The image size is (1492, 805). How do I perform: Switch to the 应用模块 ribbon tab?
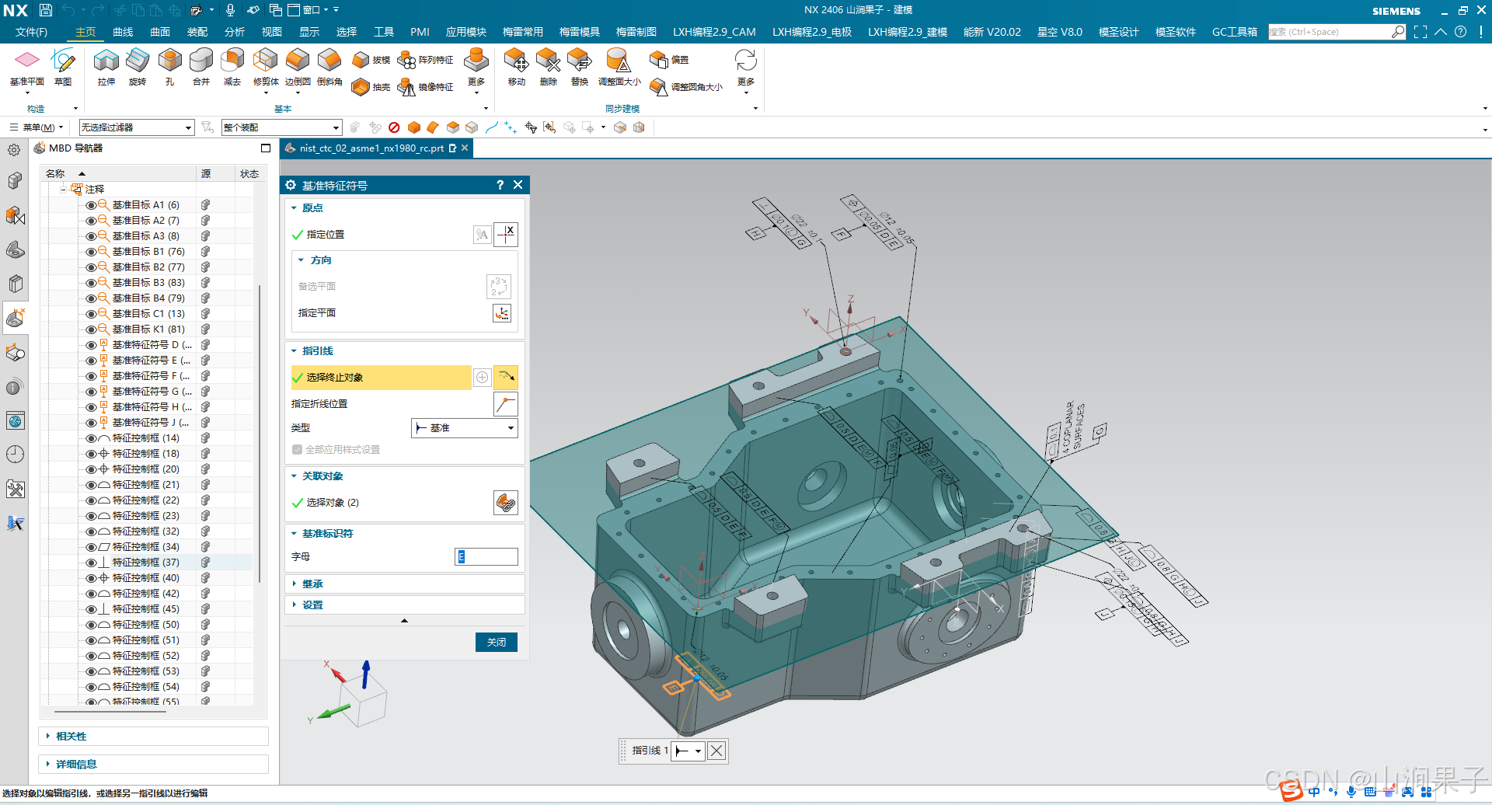tap(465, 32)
